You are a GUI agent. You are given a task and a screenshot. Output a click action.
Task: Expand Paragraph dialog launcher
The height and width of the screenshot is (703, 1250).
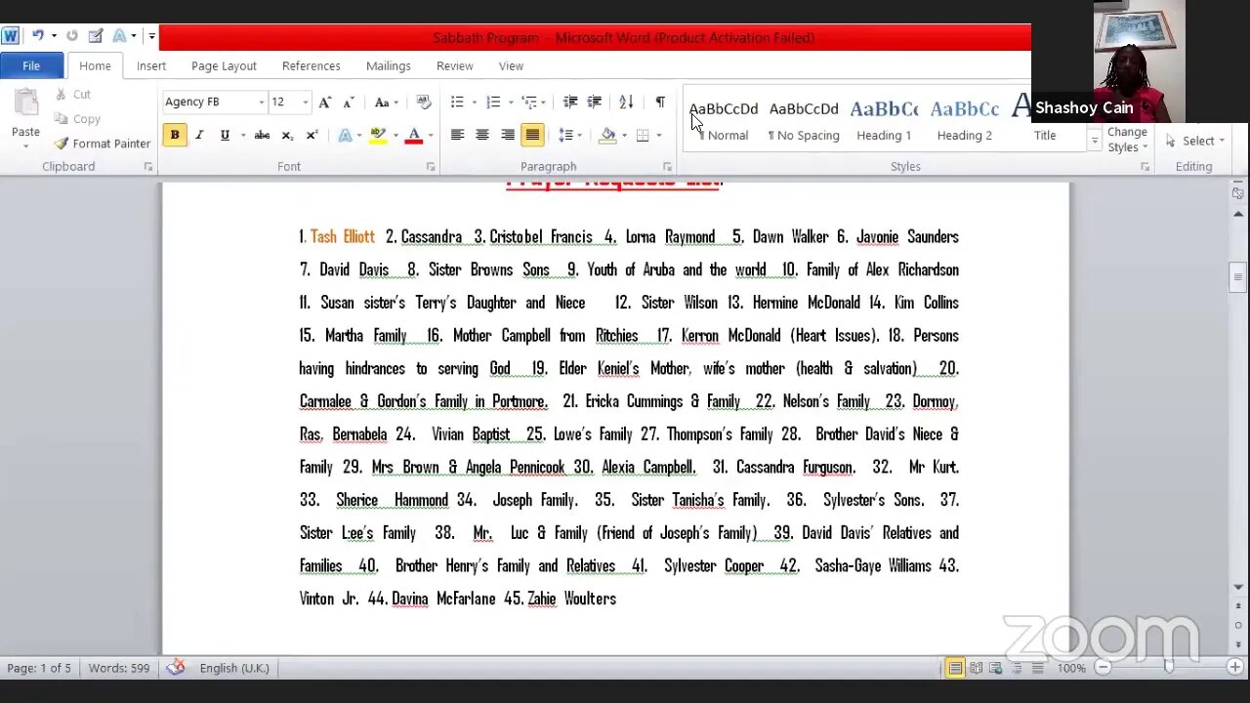coord(668,167)
